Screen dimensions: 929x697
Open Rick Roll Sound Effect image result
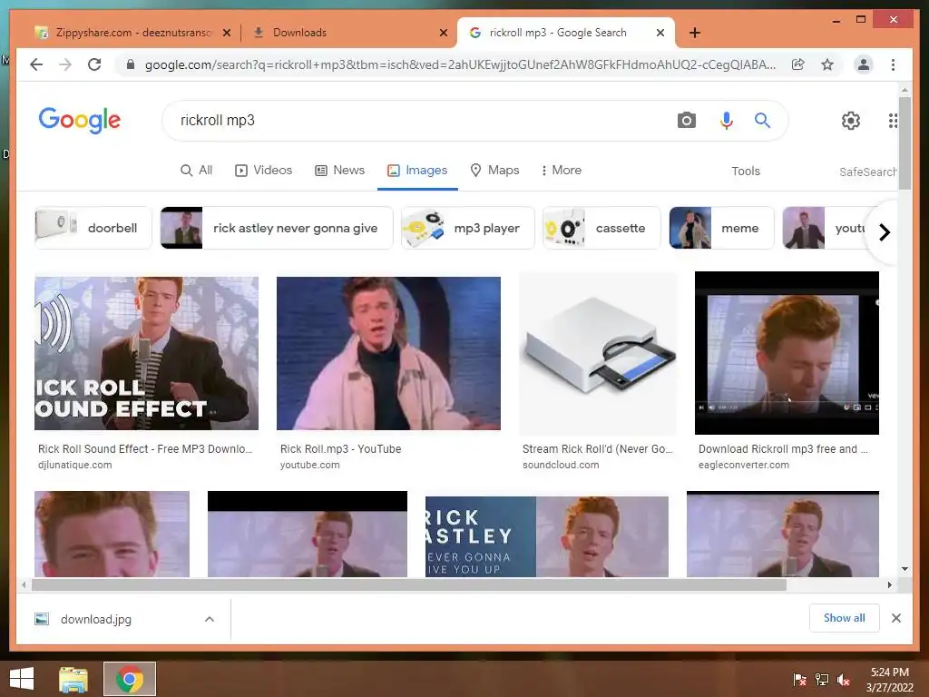[146, 353]
